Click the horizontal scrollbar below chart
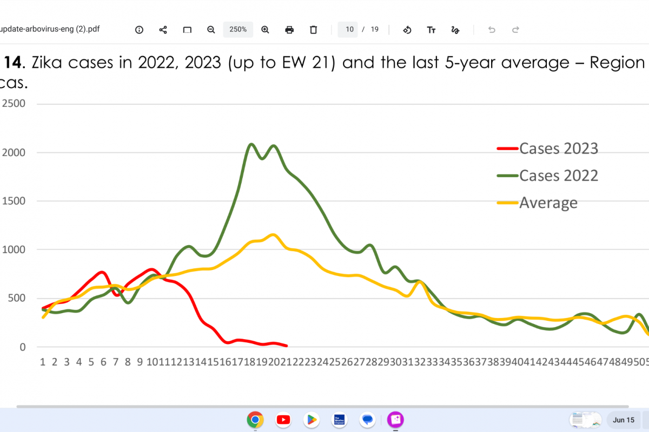The image size is (649, 432). point(325,406)
